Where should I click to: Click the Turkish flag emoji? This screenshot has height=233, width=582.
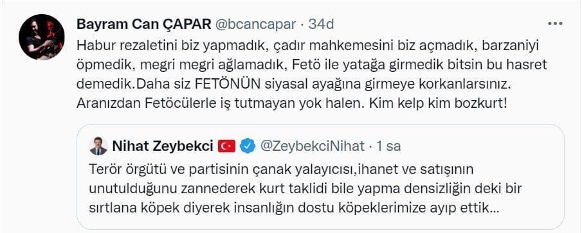[227, 147]
